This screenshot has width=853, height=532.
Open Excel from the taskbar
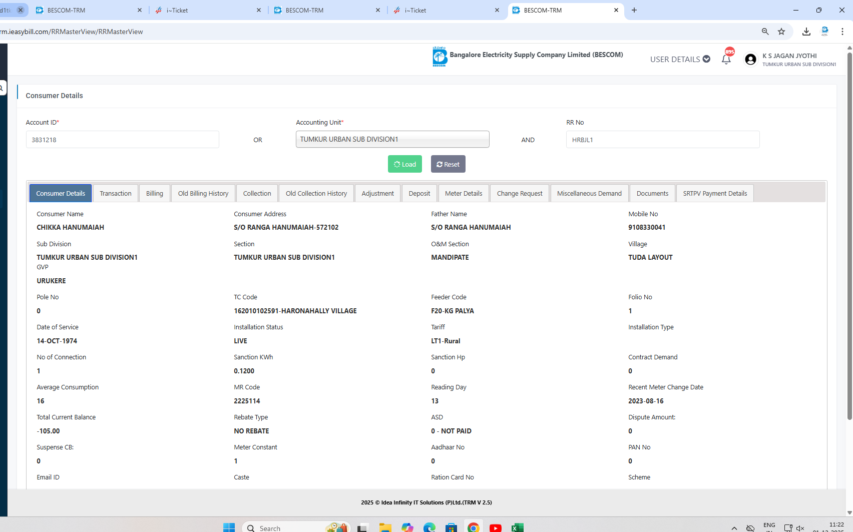(x=517, y=527)
